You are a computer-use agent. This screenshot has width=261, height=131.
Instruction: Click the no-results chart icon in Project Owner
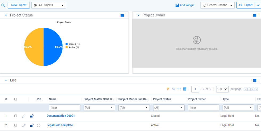197,40
